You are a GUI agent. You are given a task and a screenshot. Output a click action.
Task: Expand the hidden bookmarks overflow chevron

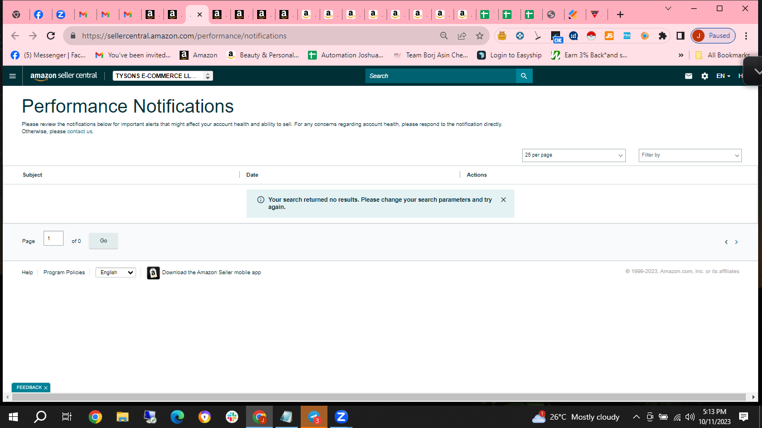(x=681, y=55)
